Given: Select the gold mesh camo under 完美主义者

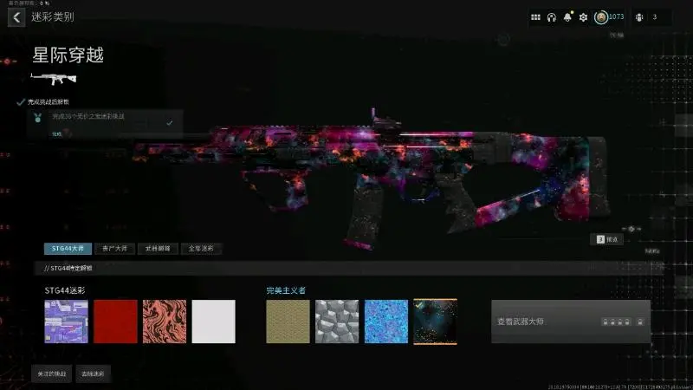Looking at the screenshot, I should (288, 322).
